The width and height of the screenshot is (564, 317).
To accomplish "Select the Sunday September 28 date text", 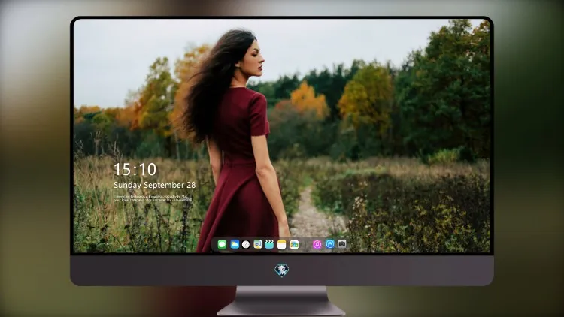I will click(155, 185).
